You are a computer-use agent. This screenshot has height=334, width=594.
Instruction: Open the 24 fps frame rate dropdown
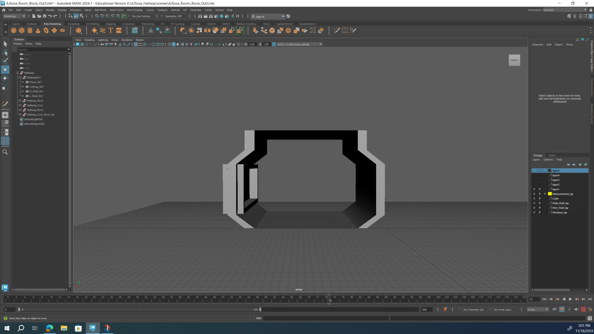(537, 309)
